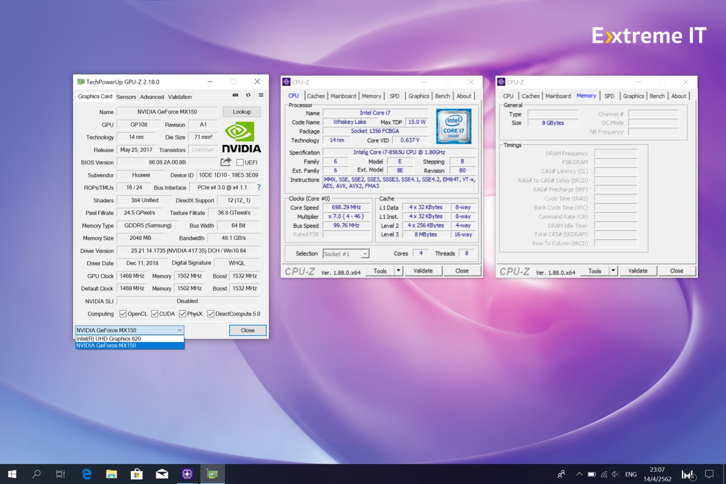Screen dimensions: 726x484
Task: Switch to Validation tab in GPU-Z
Action: coord(180,97)
